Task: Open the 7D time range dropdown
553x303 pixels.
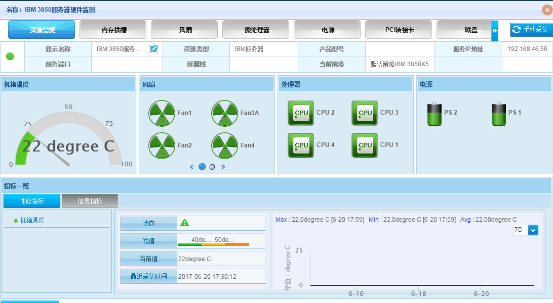Action: (x=533, y=230)
